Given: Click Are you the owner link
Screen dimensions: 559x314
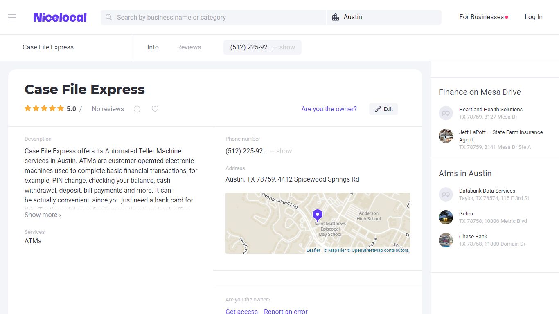Looking at the screenshot, I should pos(329,109).
